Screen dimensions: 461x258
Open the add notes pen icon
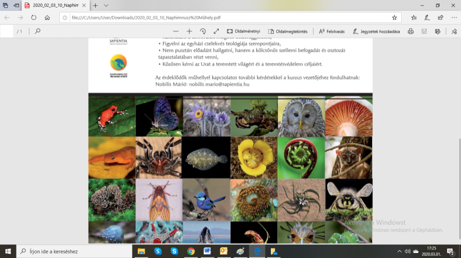[x=427, y=17]
